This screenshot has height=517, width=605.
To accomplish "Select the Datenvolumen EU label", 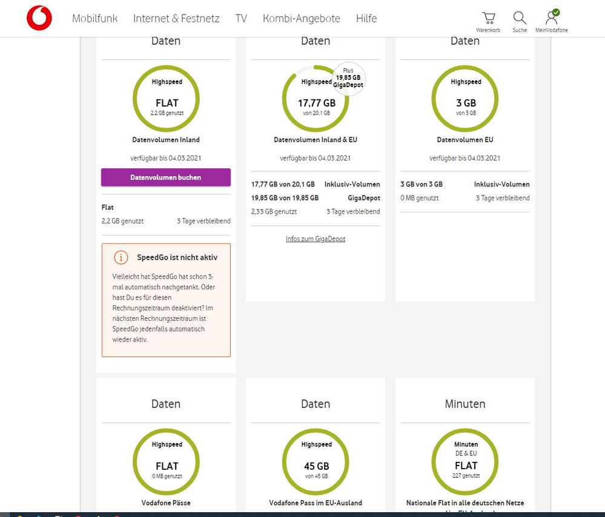I will [x=465, y=140].
